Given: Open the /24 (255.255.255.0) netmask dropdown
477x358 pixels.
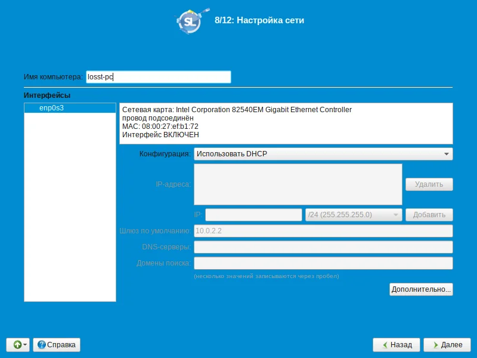Looking at the screenshot, I should click(354, 215).
